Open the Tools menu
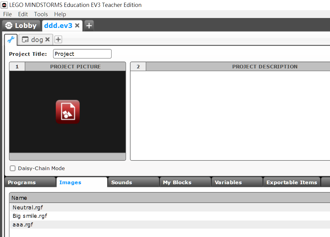Image resolution: width=330 pixels, height=237 pixels. 41,14
